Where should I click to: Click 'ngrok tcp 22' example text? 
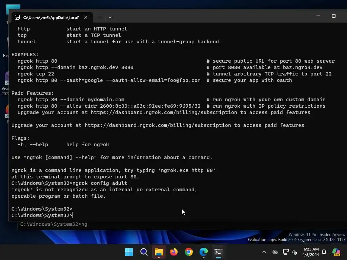pyautogui.click(x=36, y=74)
